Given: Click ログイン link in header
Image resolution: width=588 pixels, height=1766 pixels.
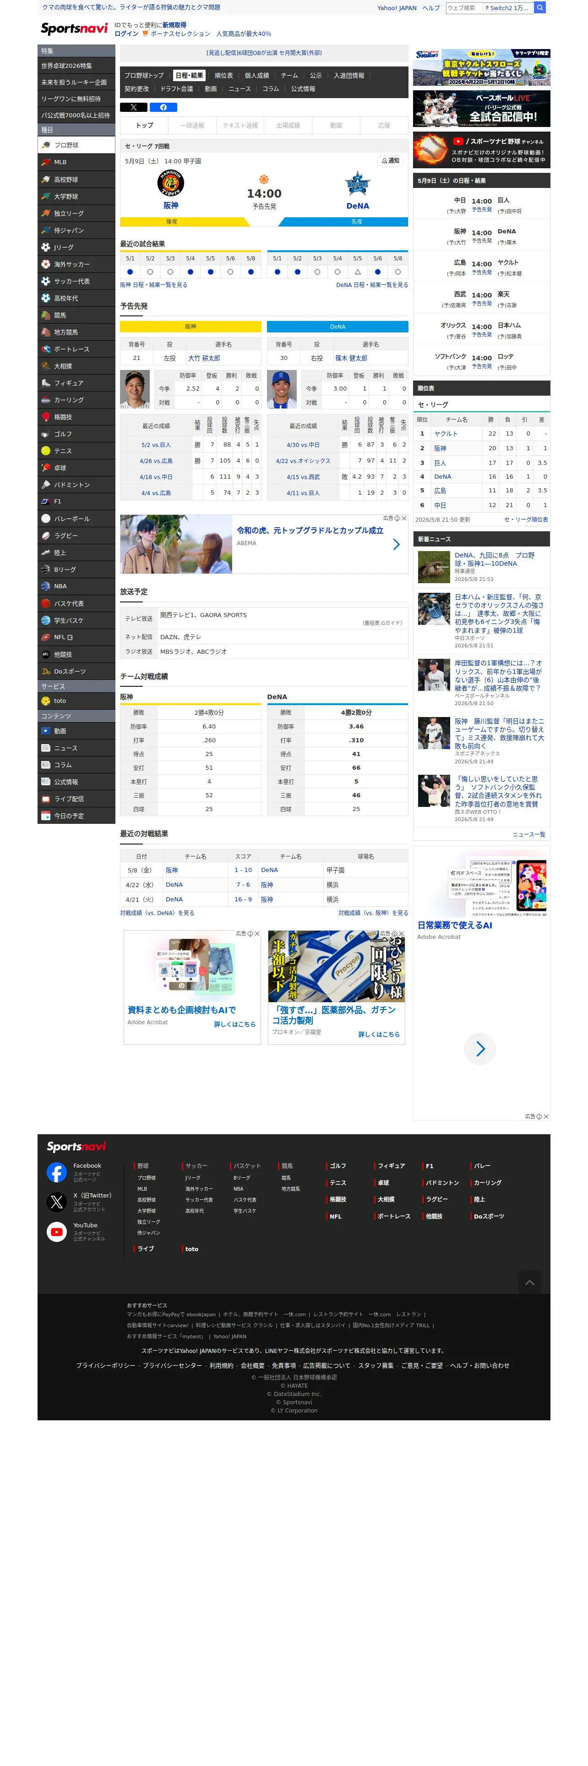Looking at the screenshot, I should tap(126, 33).
